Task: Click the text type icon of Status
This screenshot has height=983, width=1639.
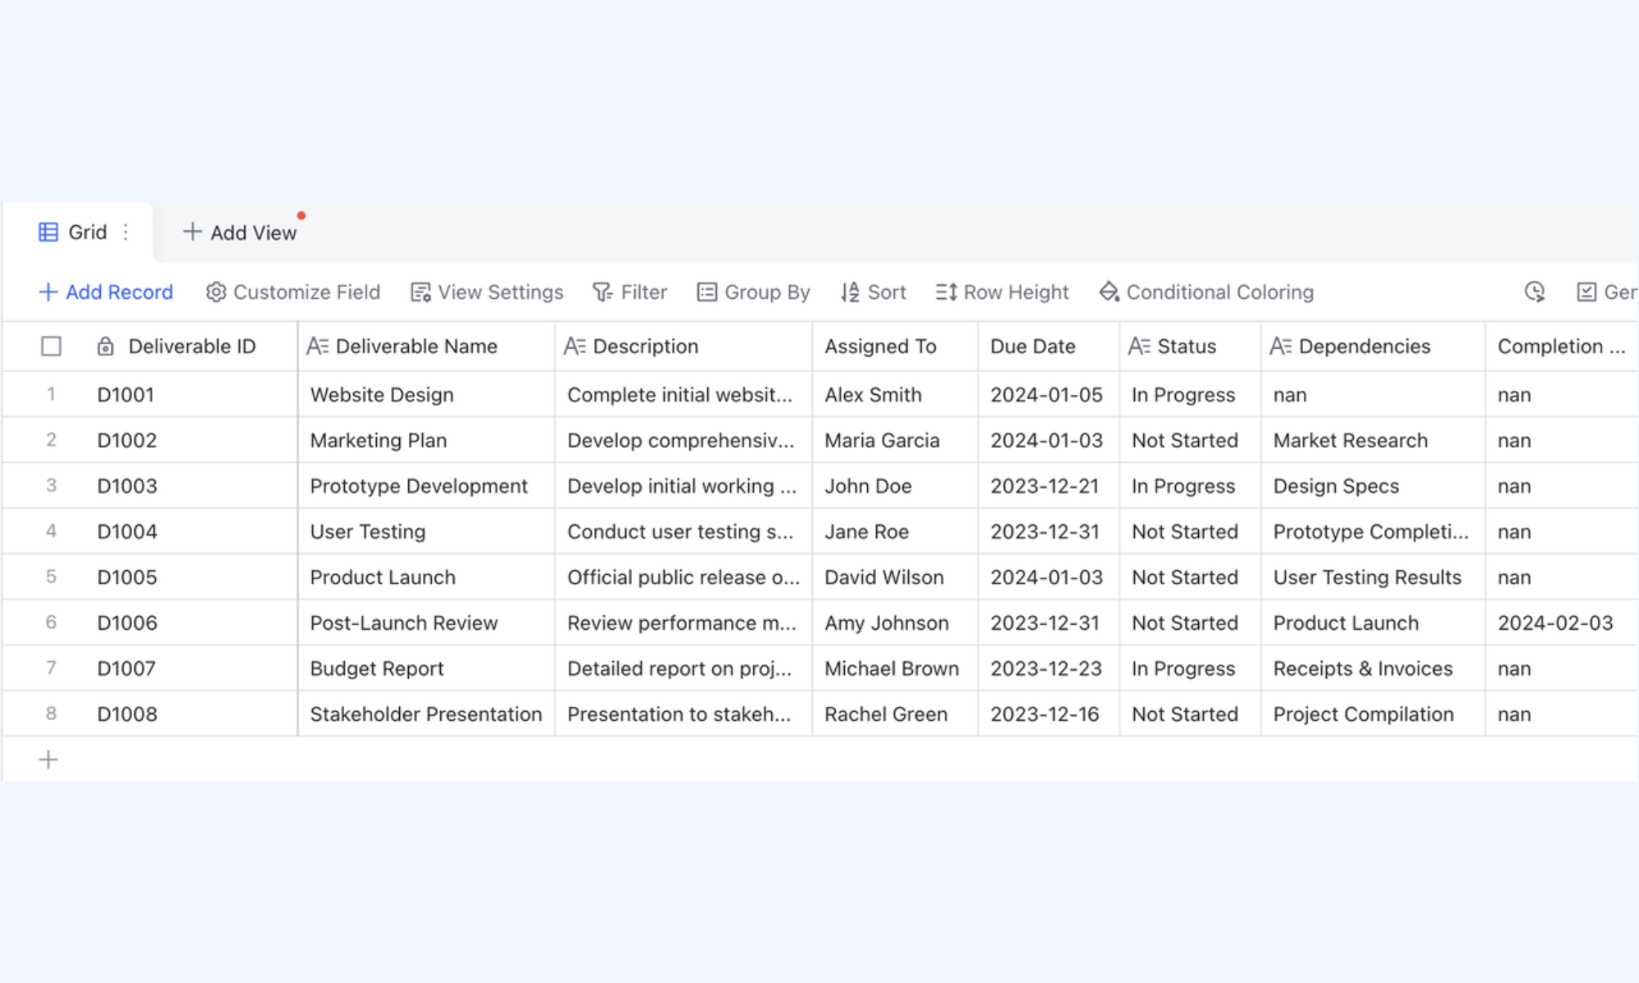Action: tap(1139, 347)
